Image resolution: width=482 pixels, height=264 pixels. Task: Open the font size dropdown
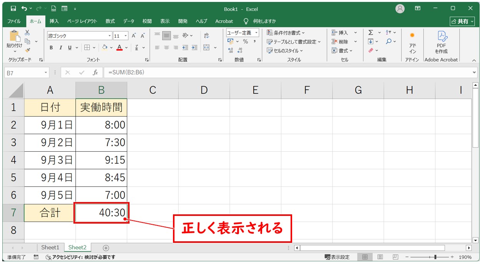126,36
